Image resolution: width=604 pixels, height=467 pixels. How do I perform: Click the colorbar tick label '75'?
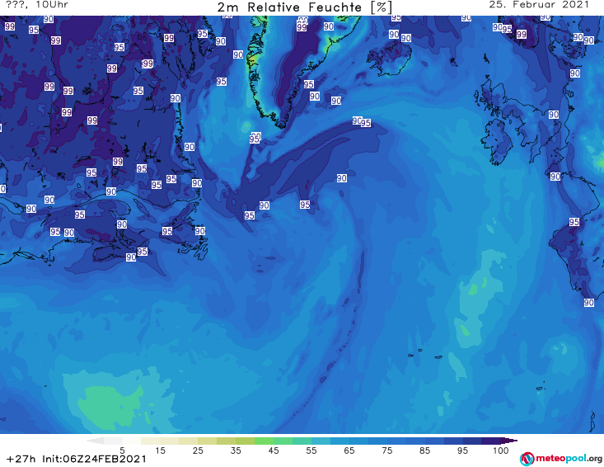(386, 450)
